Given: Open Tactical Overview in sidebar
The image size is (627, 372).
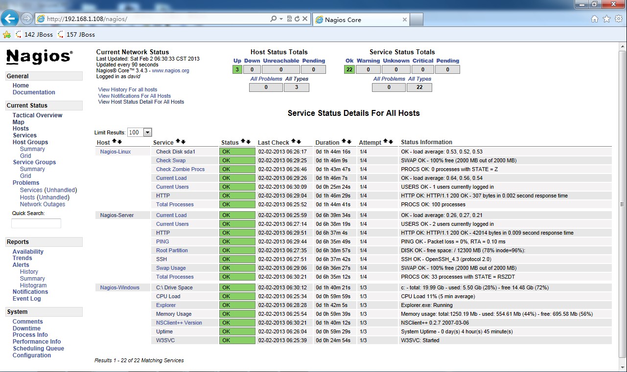Looking at the screenshot, I should [x=37, y=115].
